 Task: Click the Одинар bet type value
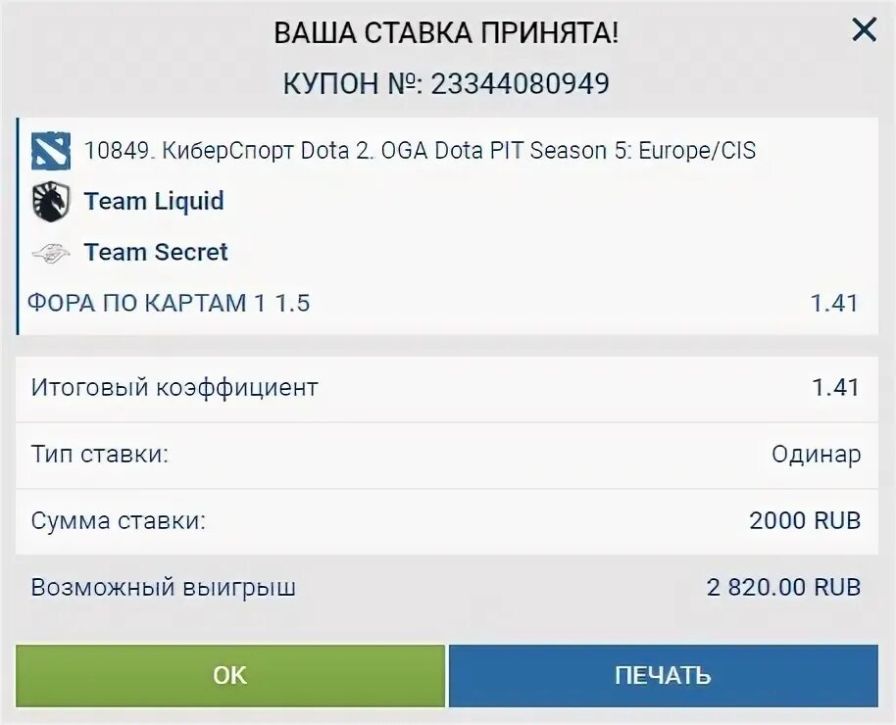(x=816, y=455)
